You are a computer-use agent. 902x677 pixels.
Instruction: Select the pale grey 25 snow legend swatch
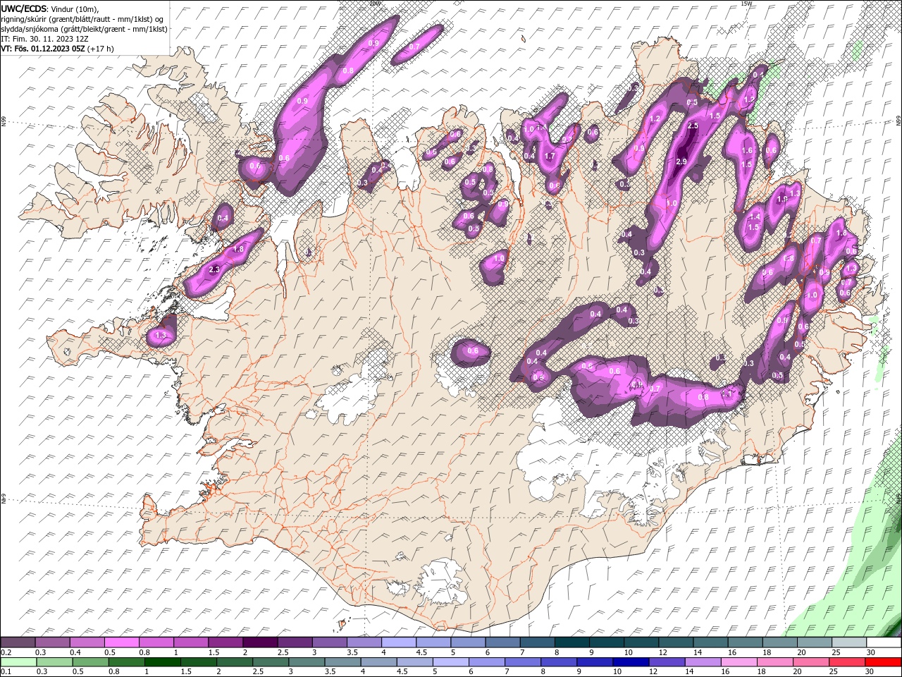(x=849, y=642)
